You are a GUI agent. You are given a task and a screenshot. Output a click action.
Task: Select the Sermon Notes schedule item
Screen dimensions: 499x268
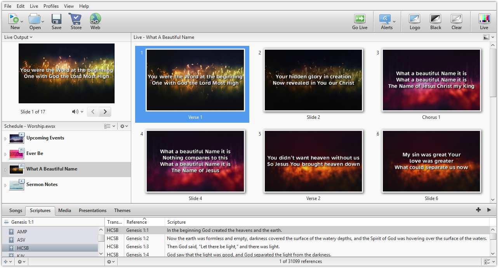click(42, 184)
